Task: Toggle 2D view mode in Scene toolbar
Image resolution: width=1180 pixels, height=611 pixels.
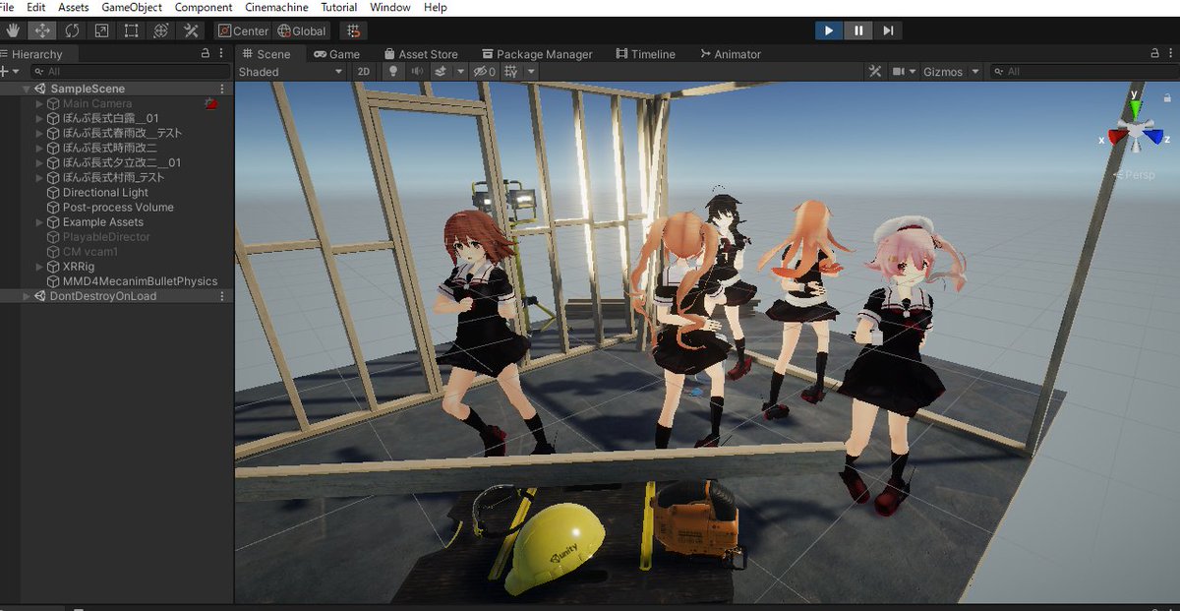Action: click(362, 71)
